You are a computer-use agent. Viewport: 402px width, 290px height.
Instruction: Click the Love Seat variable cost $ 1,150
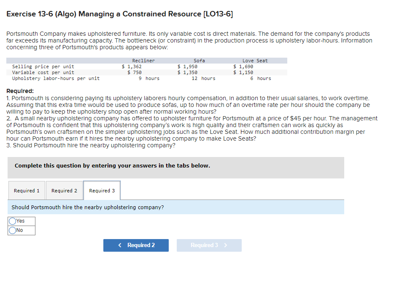pyautogui.click(x=243, y=72)
